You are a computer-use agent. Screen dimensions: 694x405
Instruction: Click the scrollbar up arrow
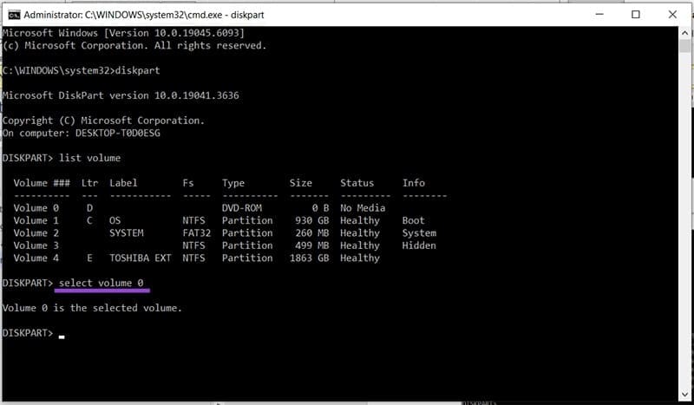pos(684,33)
